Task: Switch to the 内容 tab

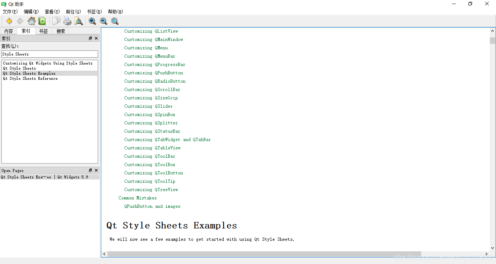Action: point(8,31)
